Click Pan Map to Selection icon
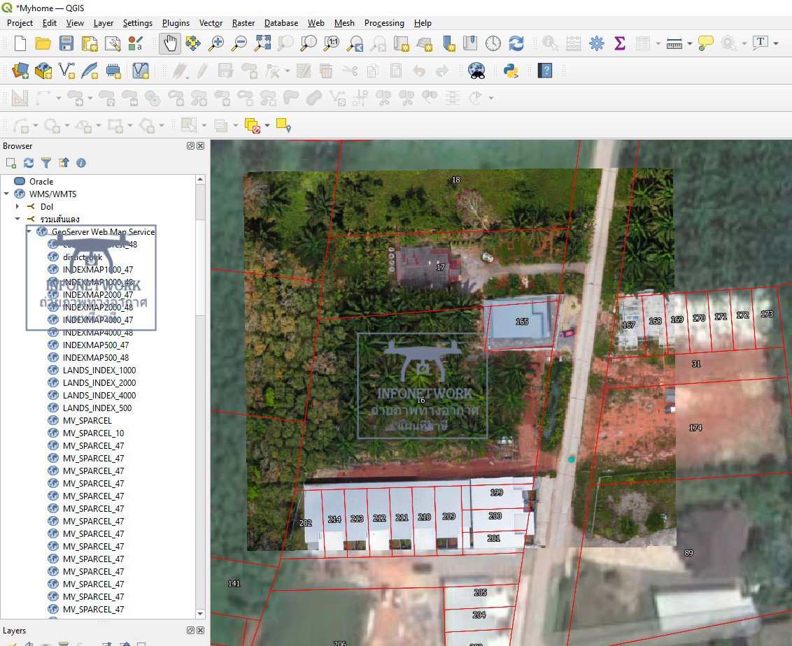The height and width of the screenshot is (646, 792). [x=193, y=43]
